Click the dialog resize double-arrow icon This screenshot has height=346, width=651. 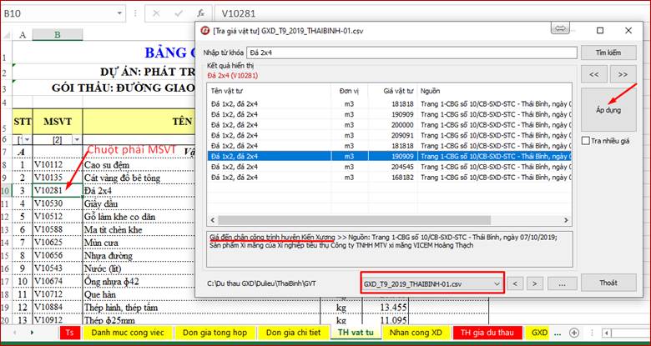point(560,29)
